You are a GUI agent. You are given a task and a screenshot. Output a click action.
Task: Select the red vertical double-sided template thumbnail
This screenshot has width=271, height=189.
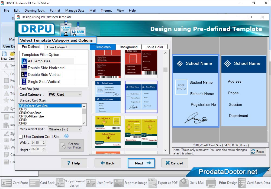(141, 63)
